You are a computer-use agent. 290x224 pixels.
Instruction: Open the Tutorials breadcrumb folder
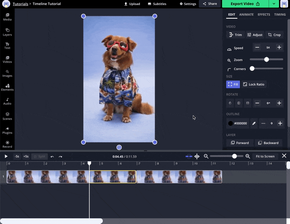pos(20,4)
